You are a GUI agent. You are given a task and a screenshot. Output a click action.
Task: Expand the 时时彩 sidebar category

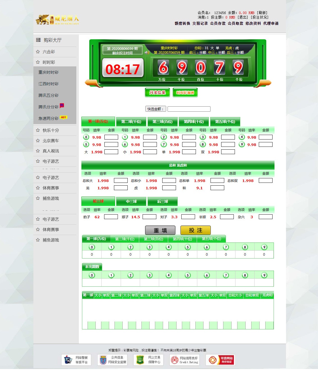tap(49, 62)
